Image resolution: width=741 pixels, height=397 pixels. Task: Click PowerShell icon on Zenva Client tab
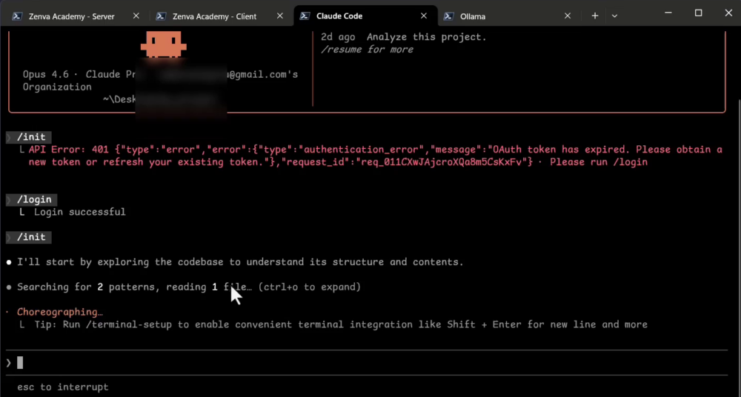tap(161, 16)
